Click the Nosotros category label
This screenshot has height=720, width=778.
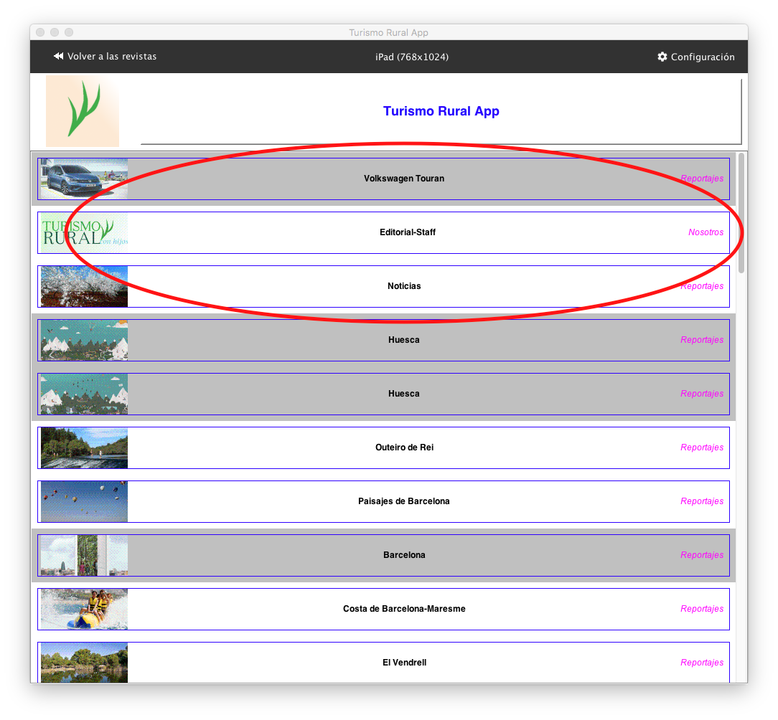point(706,232)
